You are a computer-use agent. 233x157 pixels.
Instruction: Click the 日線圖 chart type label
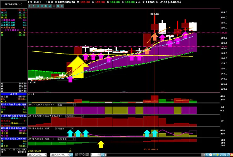49,2
